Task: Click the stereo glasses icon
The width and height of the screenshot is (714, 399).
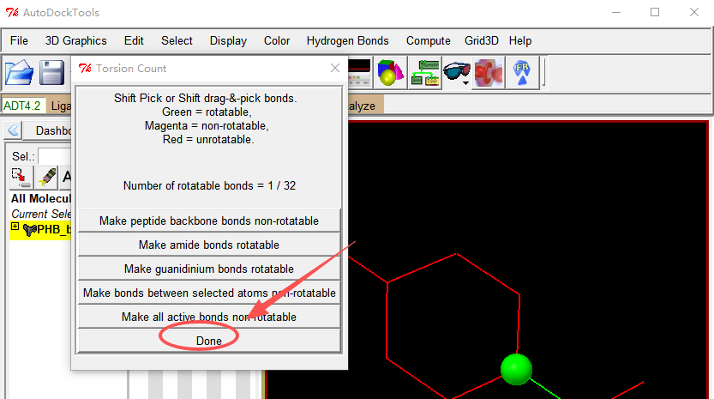Action: [x=456, y=72]
